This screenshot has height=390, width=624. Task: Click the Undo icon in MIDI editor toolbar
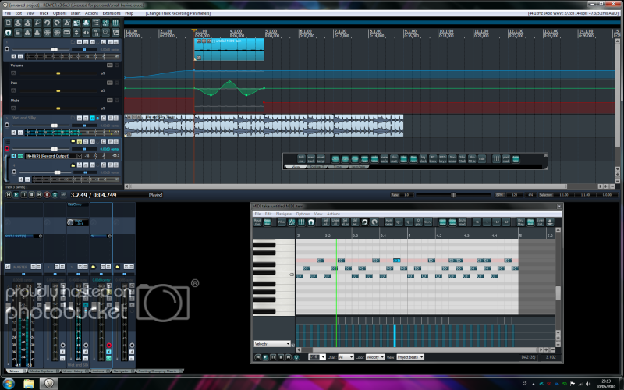(x=363, y=222)
